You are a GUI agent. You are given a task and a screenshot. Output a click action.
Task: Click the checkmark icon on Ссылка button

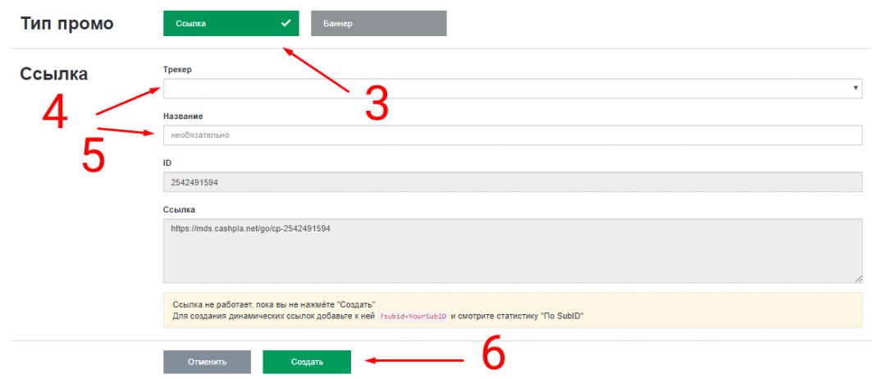point(285,24)
